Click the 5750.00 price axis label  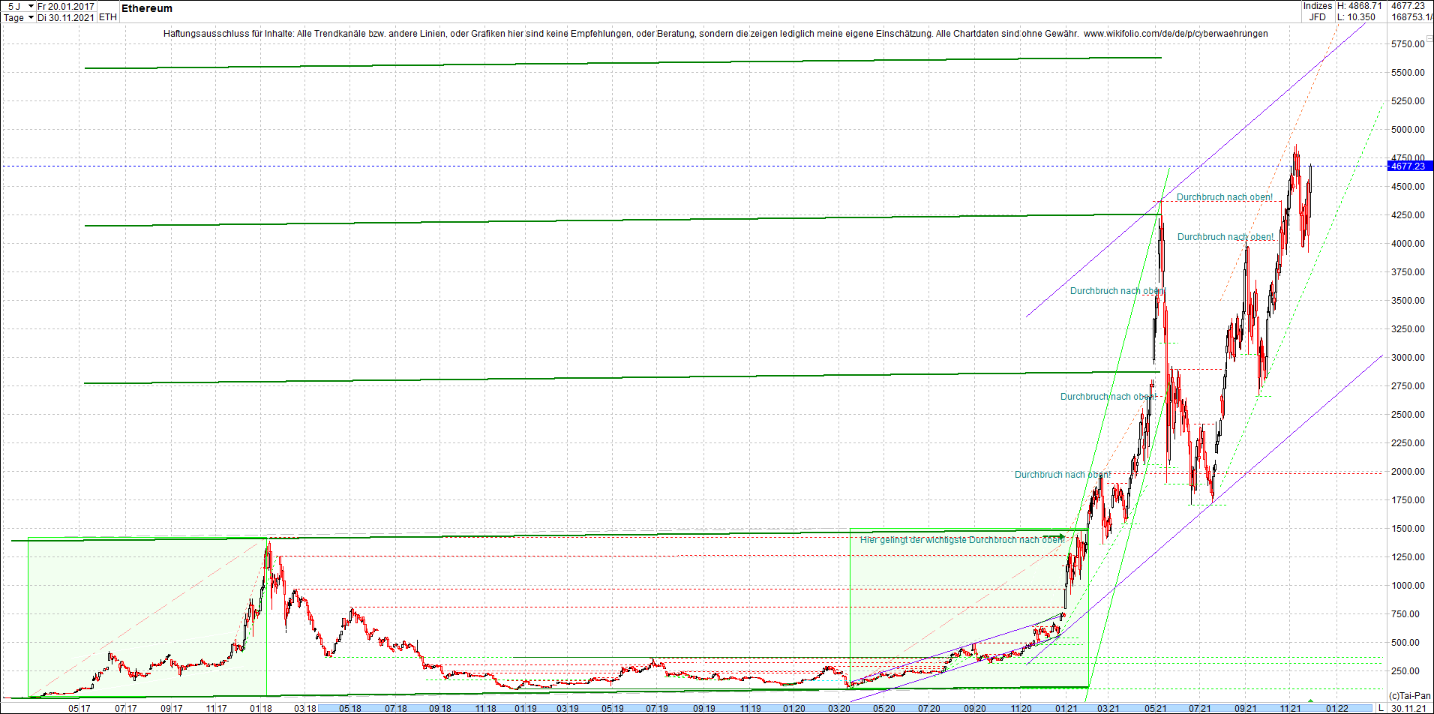click(x=1408, y=44)
